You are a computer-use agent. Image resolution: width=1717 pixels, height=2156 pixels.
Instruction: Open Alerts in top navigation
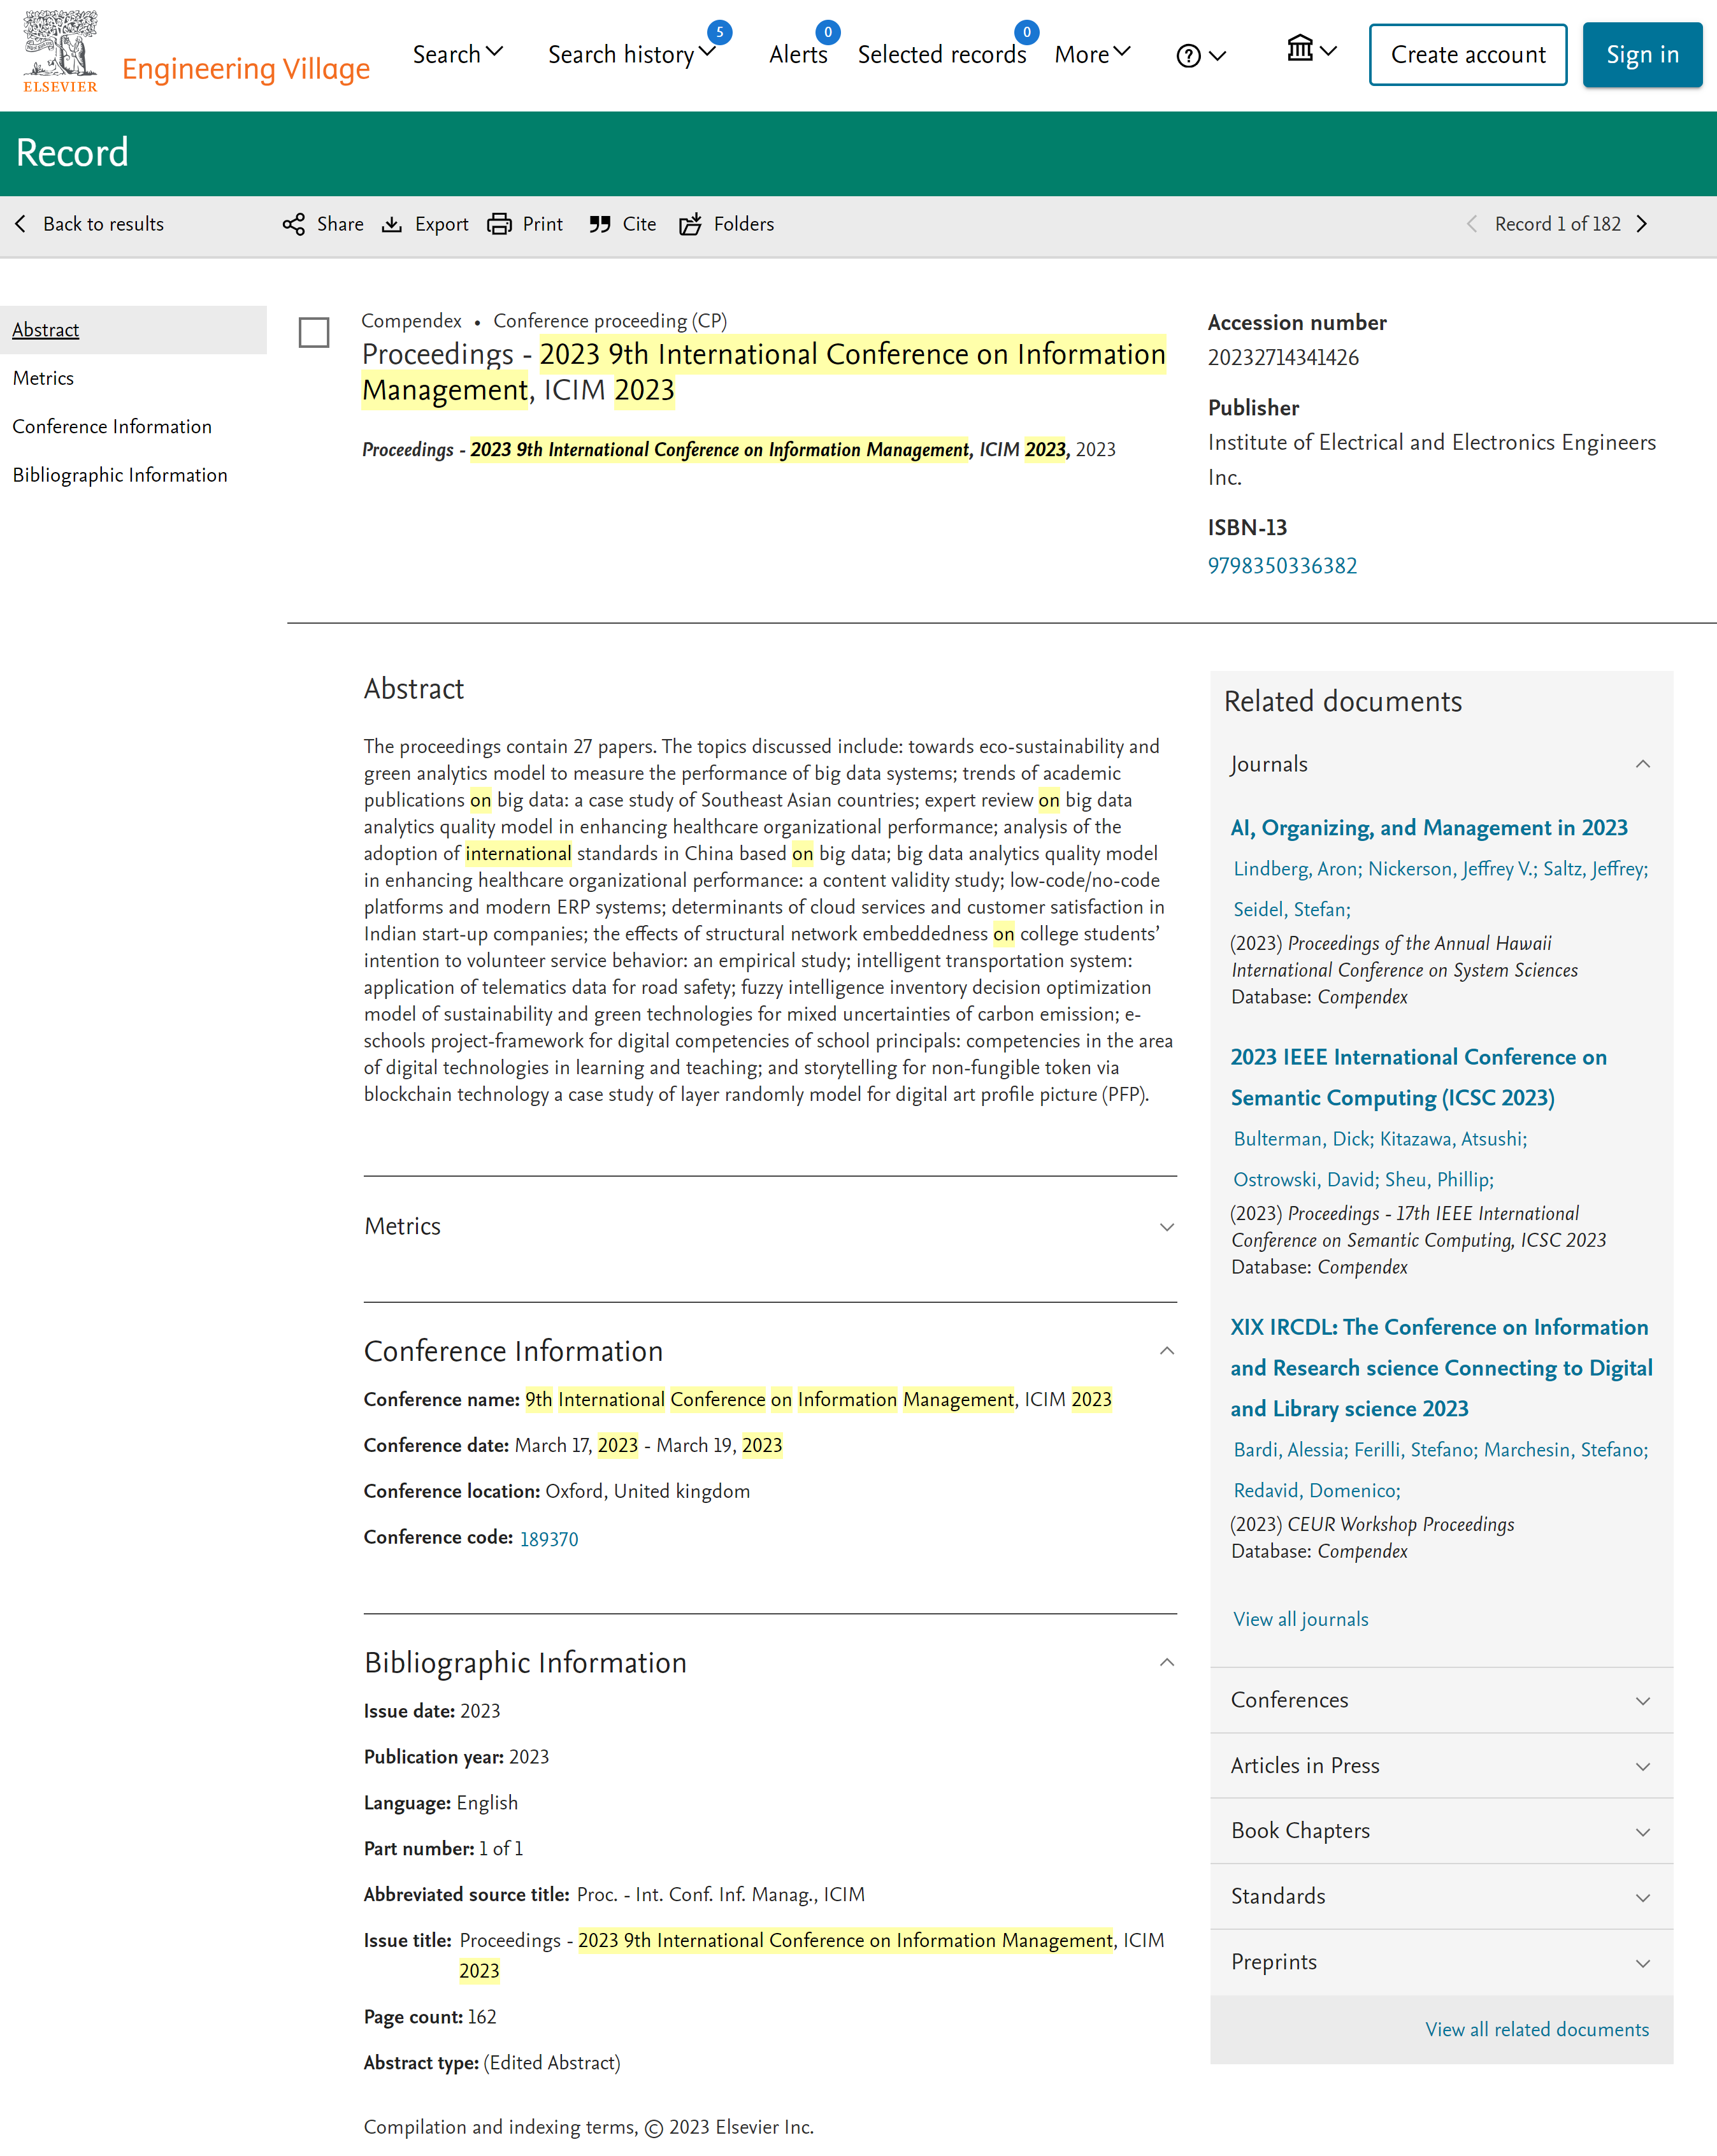pos(798,55)
